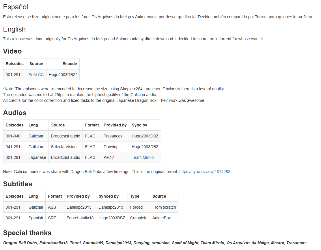The height and width of the screenshot is (250, 321).
Task: Click the Selecta Vision source cell
Action: click(66, 147)
